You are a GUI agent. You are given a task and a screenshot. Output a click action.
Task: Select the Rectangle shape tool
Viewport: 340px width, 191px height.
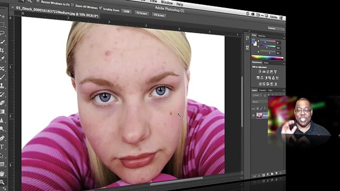(x=2, y=164)
